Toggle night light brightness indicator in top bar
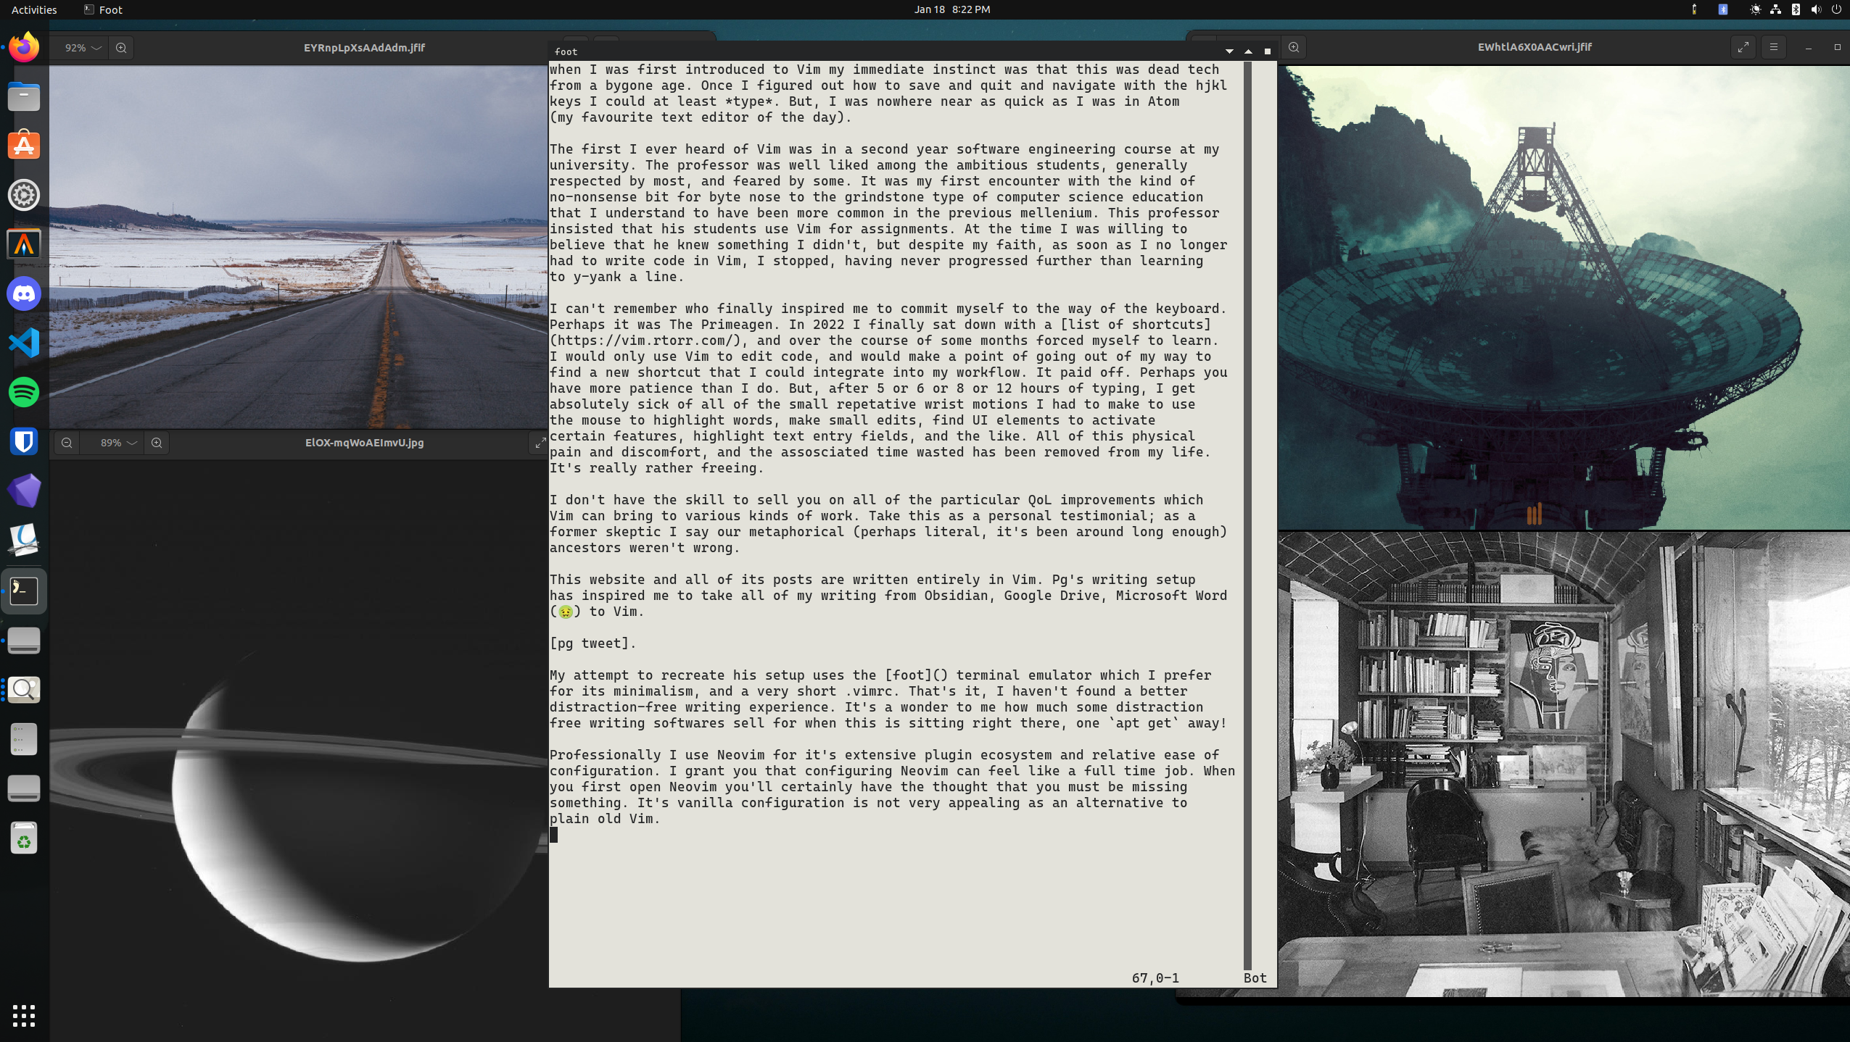Viewport: 1850px width, 1042px height. coord(1755,9)
